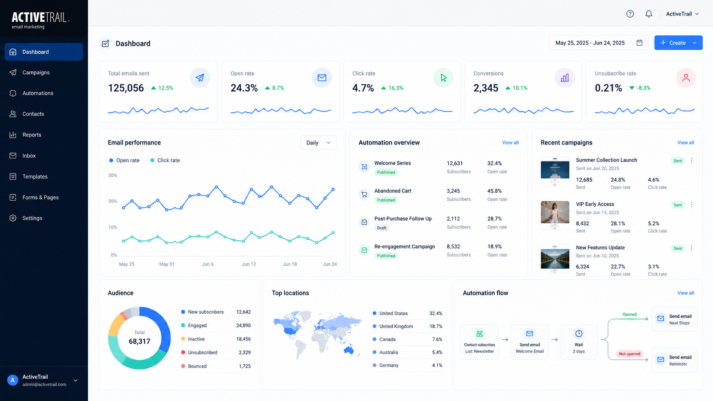Open the ActiveTrail account dropdown in header
The image size is (713, 401).
click(x=683, y=14)
